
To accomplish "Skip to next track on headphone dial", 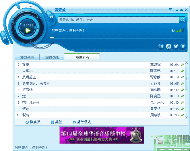I will (51, 17).
